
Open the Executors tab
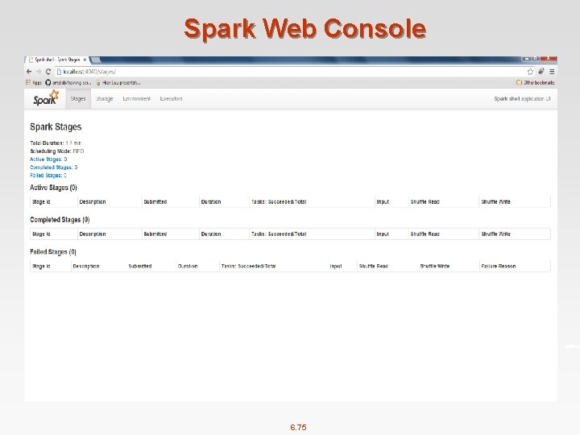tap(171, 99)
